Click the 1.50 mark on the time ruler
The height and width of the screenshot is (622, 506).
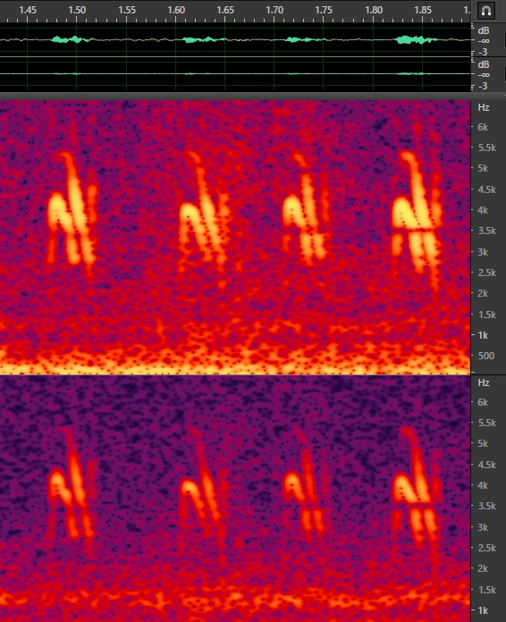(x=77, y=10)
